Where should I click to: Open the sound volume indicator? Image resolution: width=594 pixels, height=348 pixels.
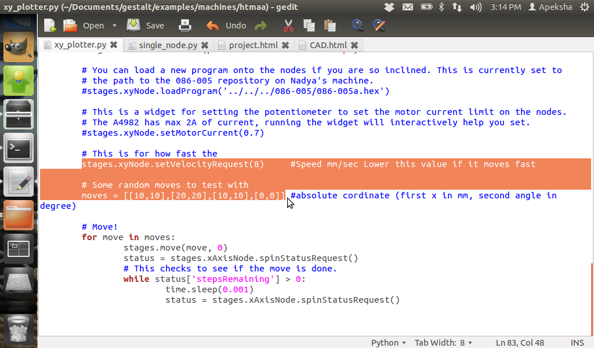point(476,7)
